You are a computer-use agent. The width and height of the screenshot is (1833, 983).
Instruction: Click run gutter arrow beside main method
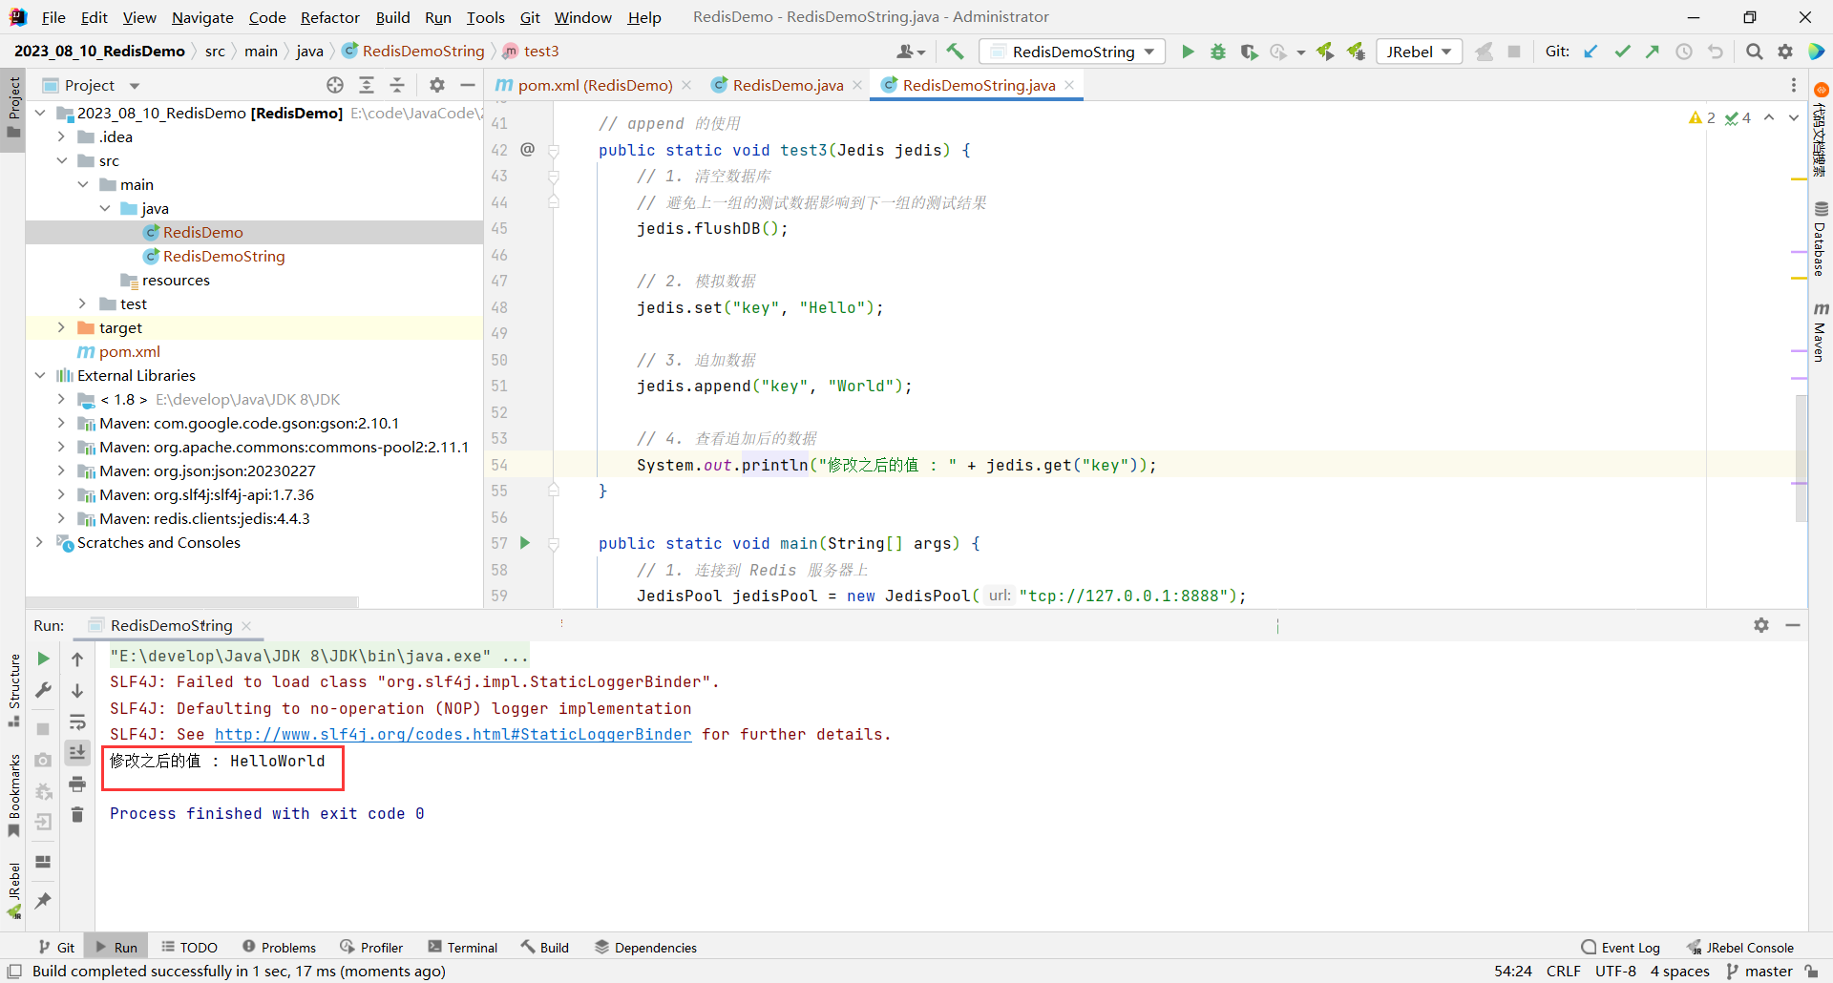(x=524, y=543)
